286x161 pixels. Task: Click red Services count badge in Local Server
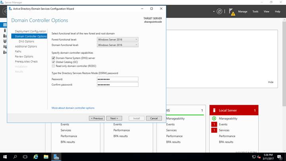(214, 130)
